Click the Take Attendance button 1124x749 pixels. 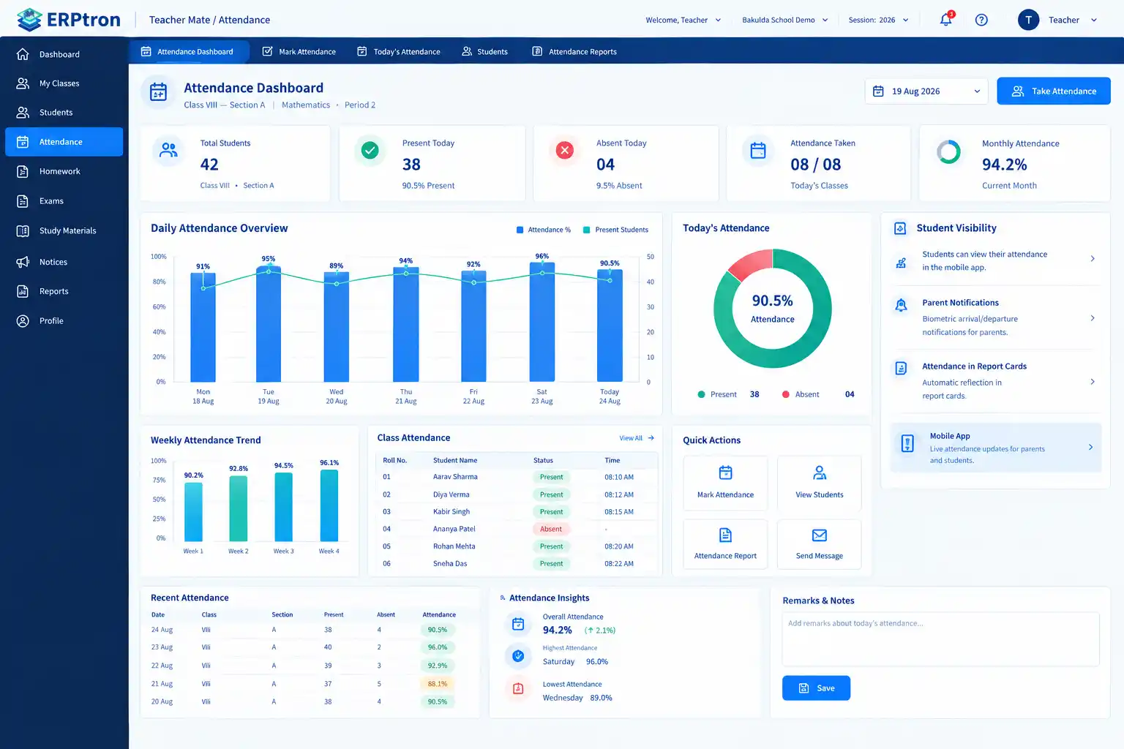(x=1054, y=91)
